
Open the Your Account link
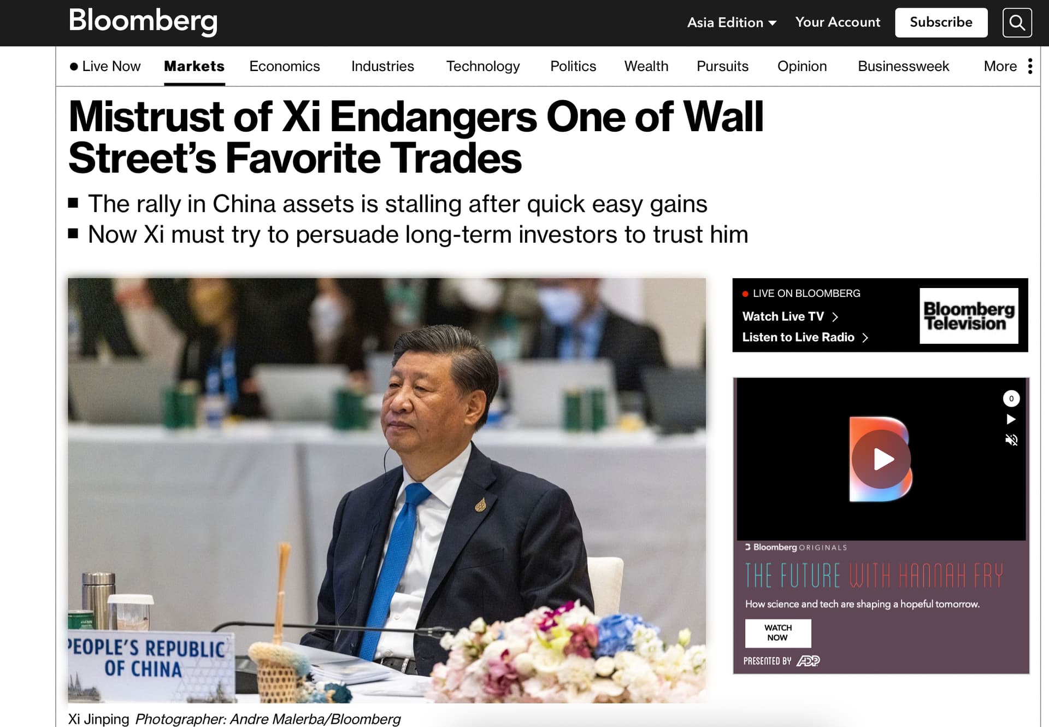(x=838, y=22)
